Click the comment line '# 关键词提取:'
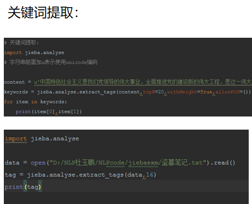Screen dimensions: 252x204 point(21,43)
